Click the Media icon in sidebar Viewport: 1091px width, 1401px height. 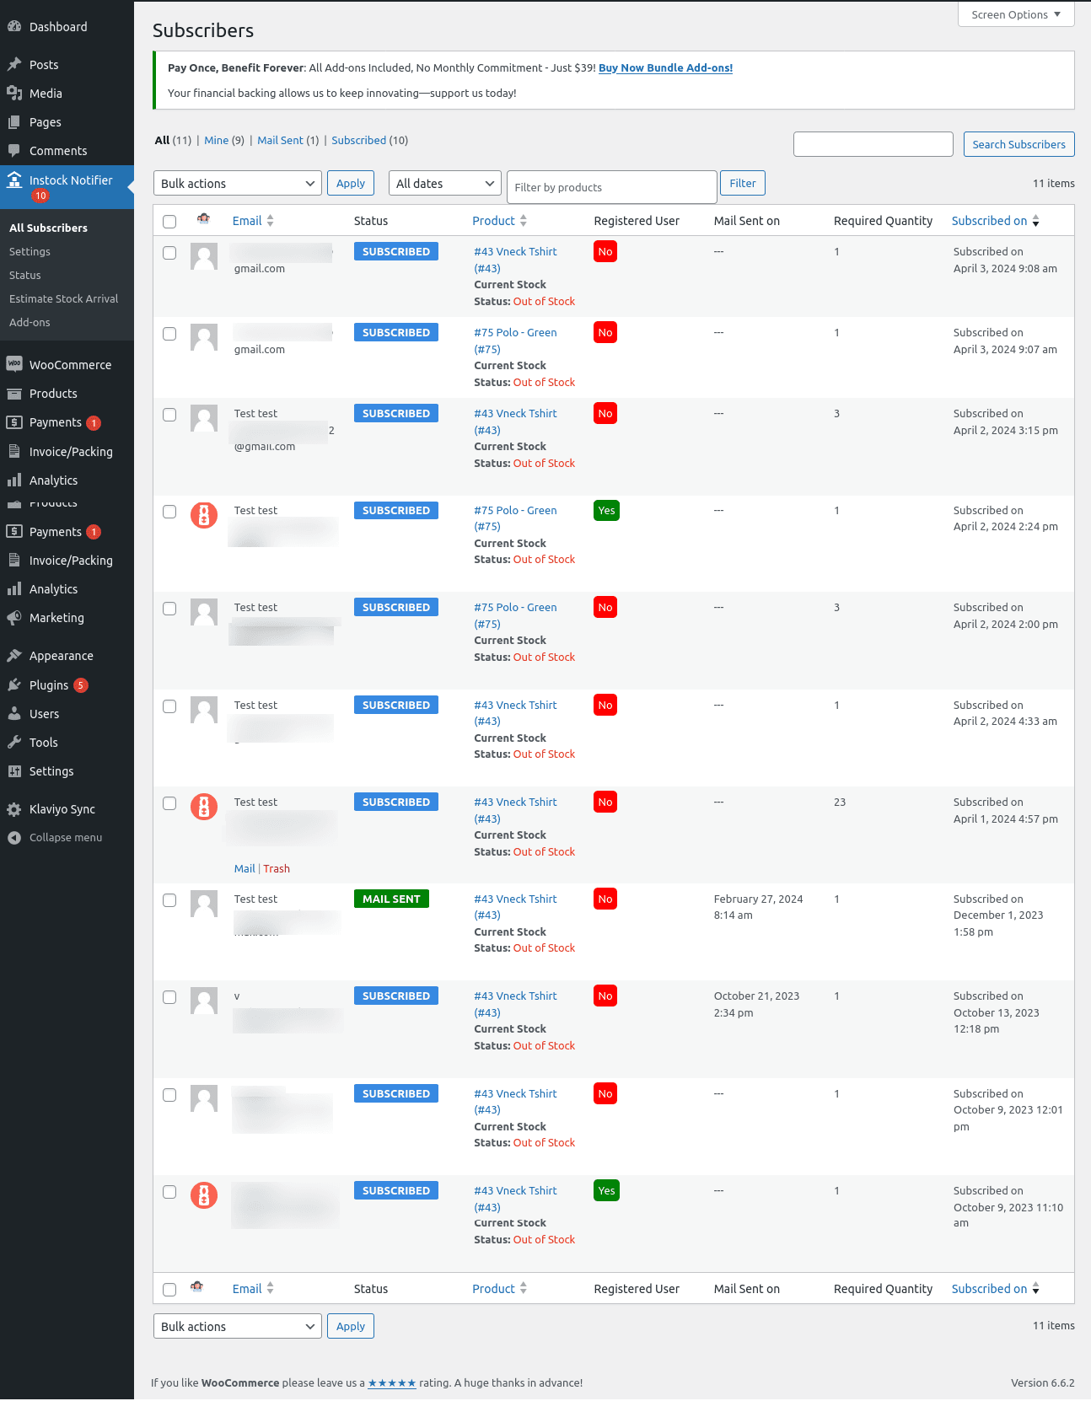[14, 93]
